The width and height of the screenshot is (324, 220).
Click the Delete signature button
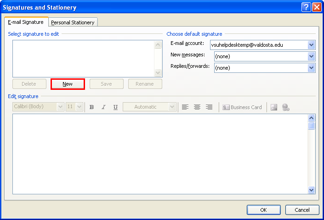coord(29,84)
